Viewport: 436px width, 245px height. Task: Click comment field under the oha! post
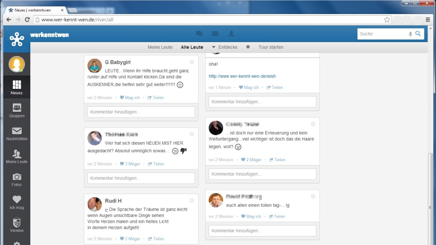click(x=262, y=102)
